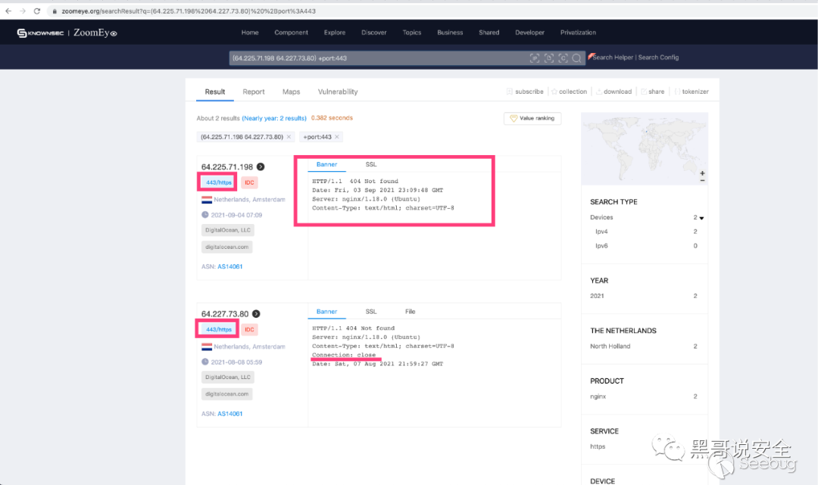
Task: Open the Discover menu
Action: point(374,33)
